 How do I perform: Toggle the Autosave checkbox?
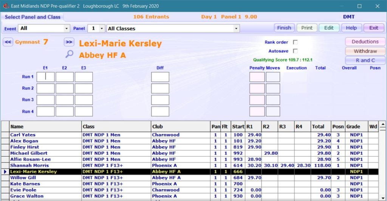point(295,51)
